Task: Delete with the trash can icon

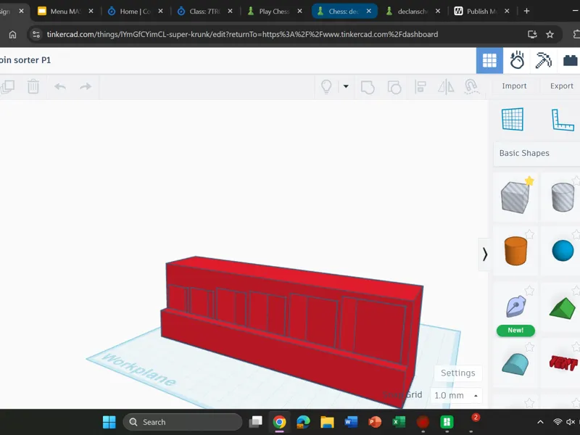Action: (x=33, y=86)
